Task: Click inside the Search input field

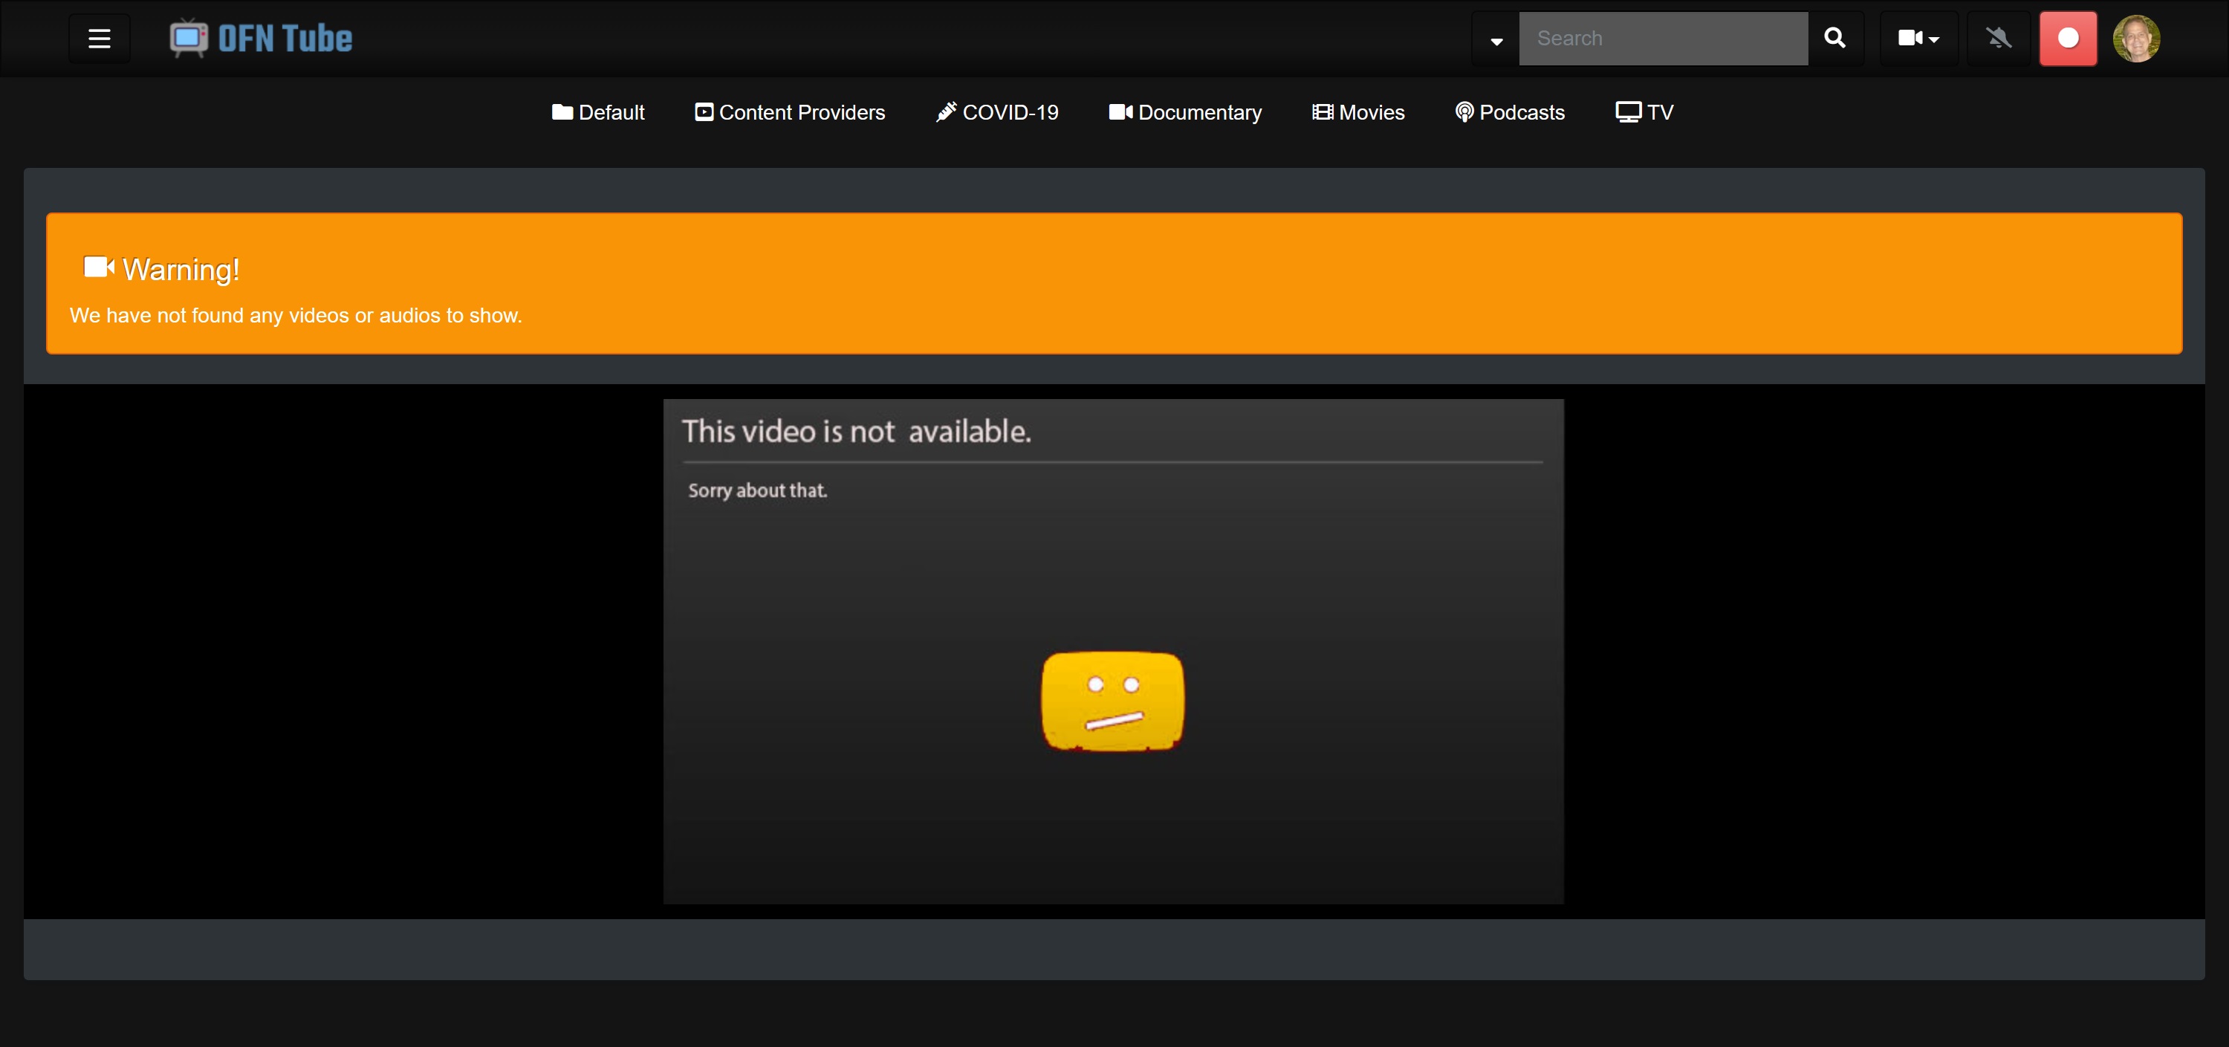Action: click(1661, 38)
